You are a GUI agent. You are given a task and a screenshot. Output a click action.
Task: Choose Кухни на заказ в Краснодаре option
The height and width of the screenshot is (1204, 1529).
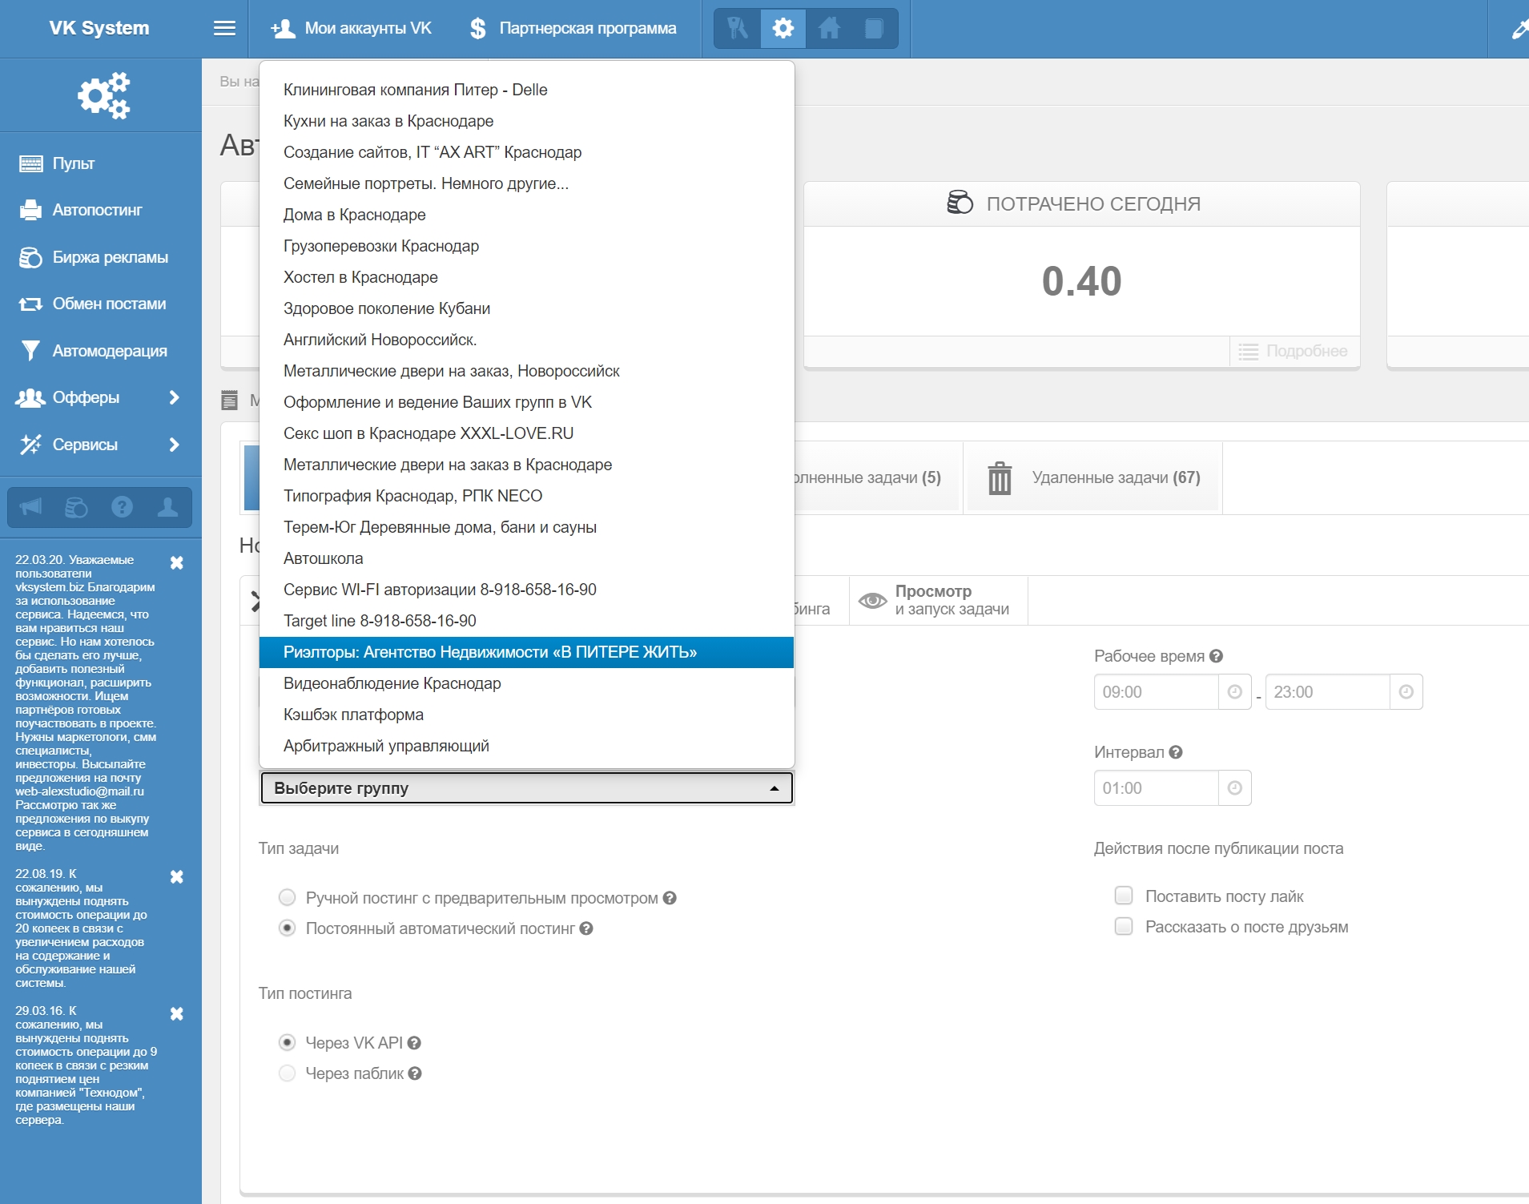(526, 121)
